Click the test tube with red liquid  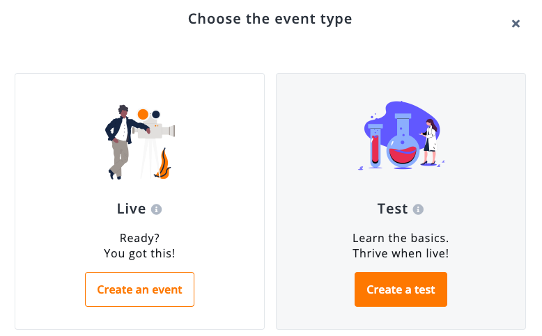(375, 145)
